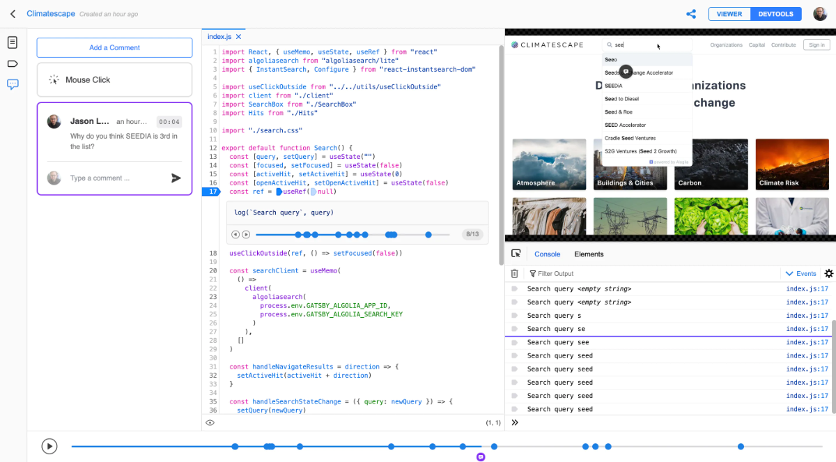Click the Sign in button

[x=815, y=45]
